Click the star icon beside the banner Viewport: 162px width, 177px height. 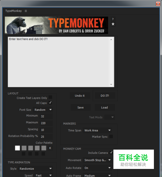coord(113,24)
